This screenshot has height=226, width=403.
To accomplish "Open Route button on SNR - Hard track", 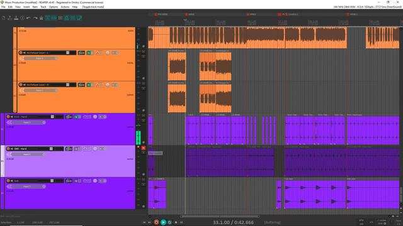I will pos(69,149).
